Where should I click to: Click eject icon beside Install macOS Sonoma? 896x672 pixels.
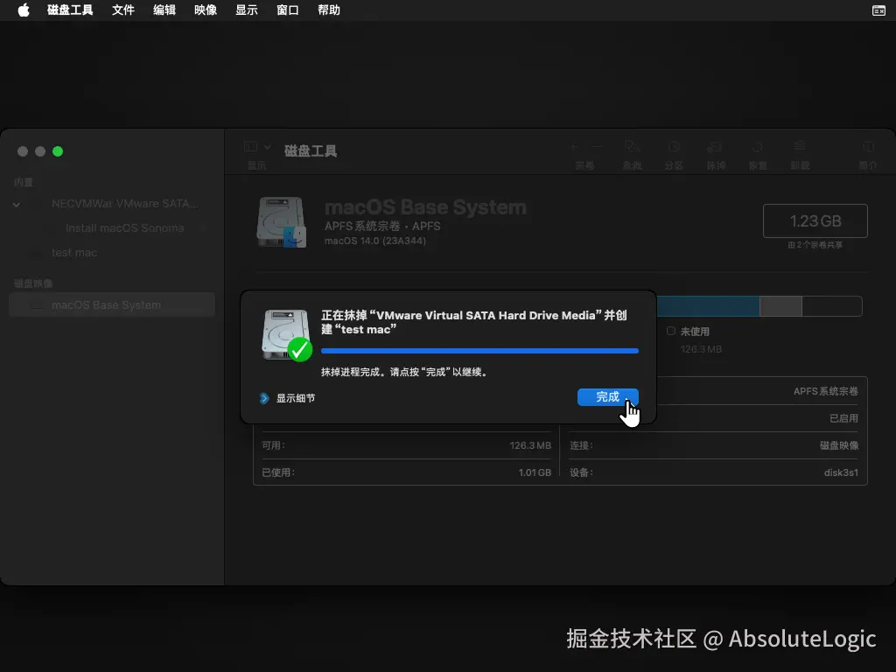pos(204,228)
